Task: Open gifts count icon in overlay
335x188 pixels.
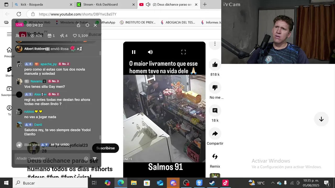Action: point(51,36)
